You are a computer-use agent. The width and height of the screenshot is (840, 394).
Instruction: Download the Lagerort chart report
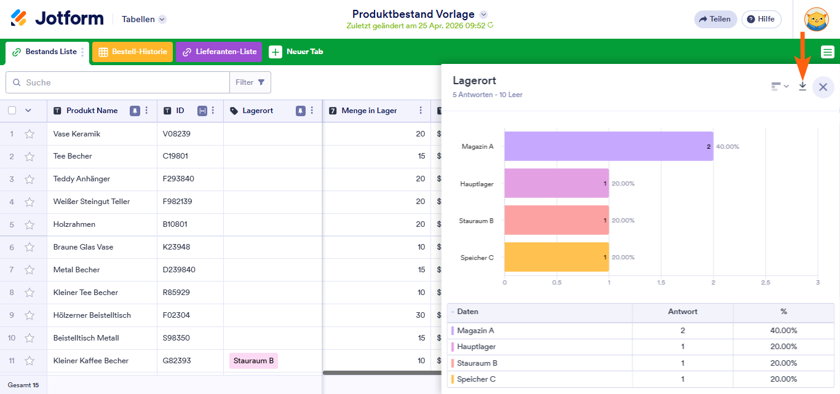[802, 87]
